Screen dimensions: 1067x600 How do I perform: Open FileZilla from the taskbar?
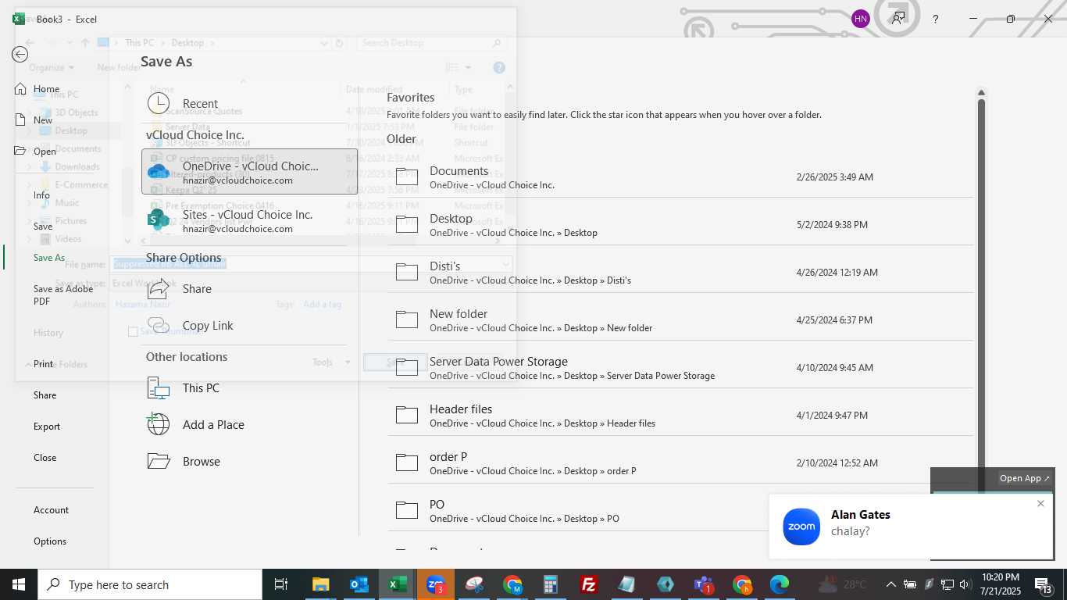click(x=589, y=584)
